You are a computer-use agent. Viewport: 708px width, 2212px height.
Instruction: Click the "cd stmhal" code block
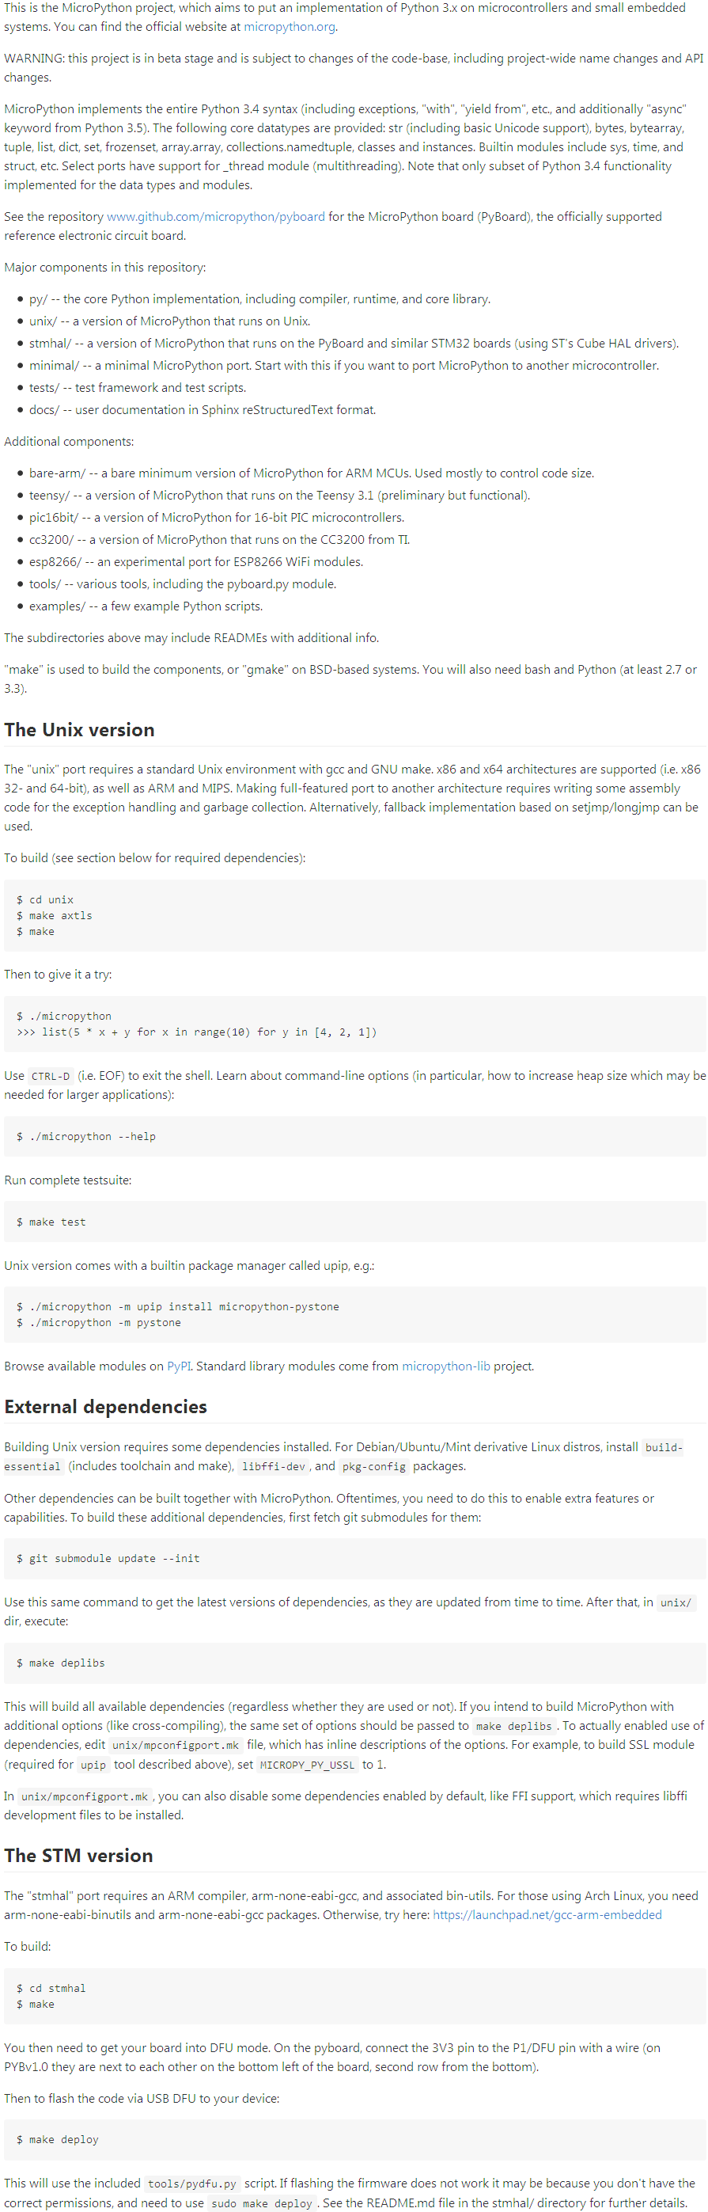coord(354,1996)
